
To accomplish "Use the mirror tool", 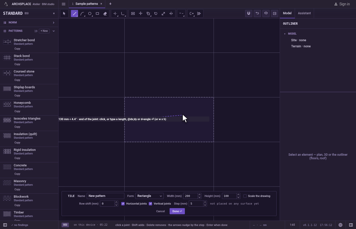I will pyautogui.click(x=171, y=13).
